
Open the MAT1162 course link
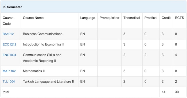[x=9, y=71]
